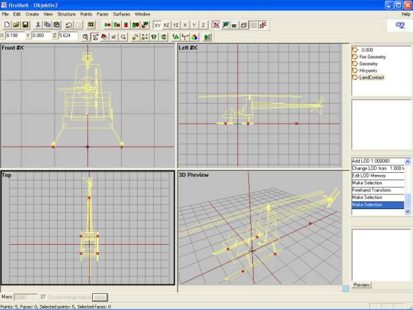The height and width of the screenshot is (310, 413).
Task: Click the Undo arrow icon
Action: click(69, 25)
